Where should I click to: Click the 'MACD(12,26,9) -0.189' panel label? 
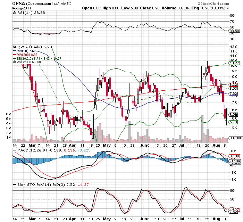pyautogui.click(x=39, y=150)
